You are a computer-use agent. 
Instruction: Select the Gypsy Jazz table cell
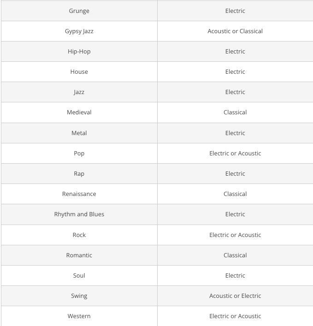point(79,31)
